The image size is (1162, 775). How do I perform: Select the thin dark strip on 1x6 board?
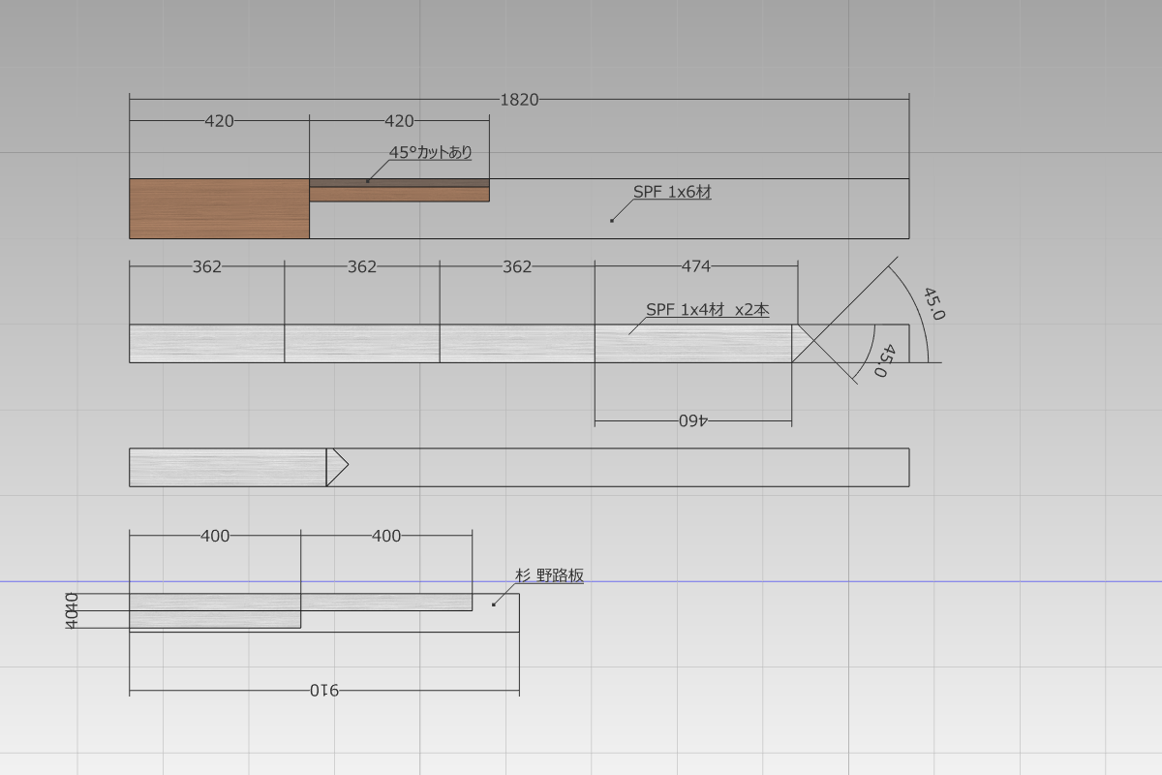pos(399,183)
